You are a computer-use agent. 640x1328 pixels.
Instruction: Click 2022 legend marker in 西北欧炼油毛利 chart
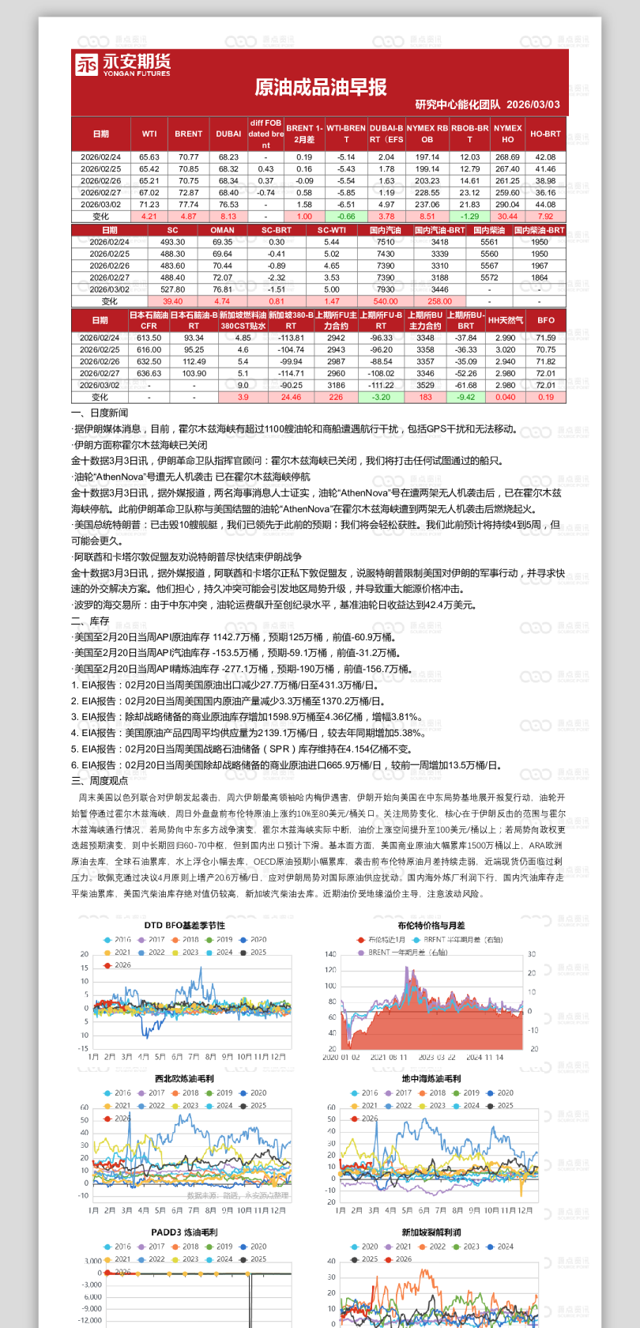[141, 1106]
